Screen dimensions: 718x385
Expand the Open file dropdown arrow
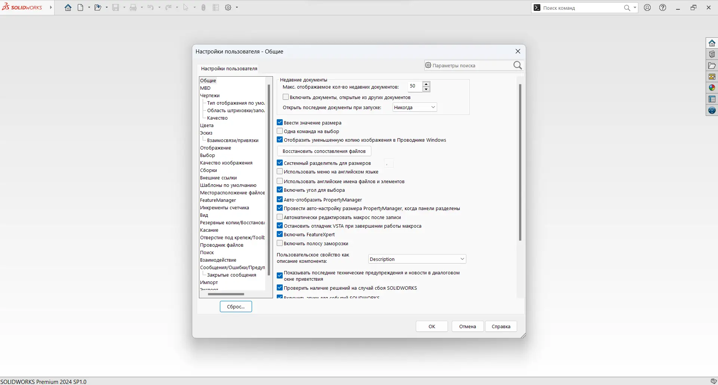point(107,7)
